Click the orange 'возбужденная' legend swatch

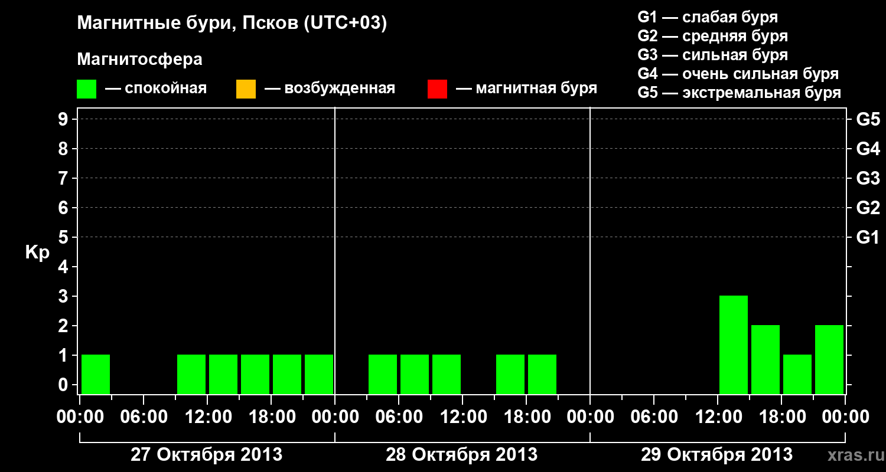click(x=246, y=89)
